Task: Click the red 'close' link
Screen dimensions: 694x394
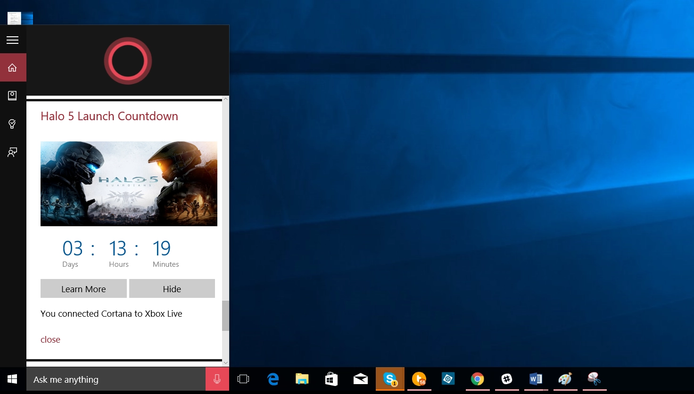Action: point(50,339)
